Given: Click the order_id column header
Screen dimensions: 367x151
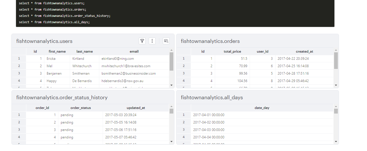Looking at the screenshot, I should [x=42, y=108].
